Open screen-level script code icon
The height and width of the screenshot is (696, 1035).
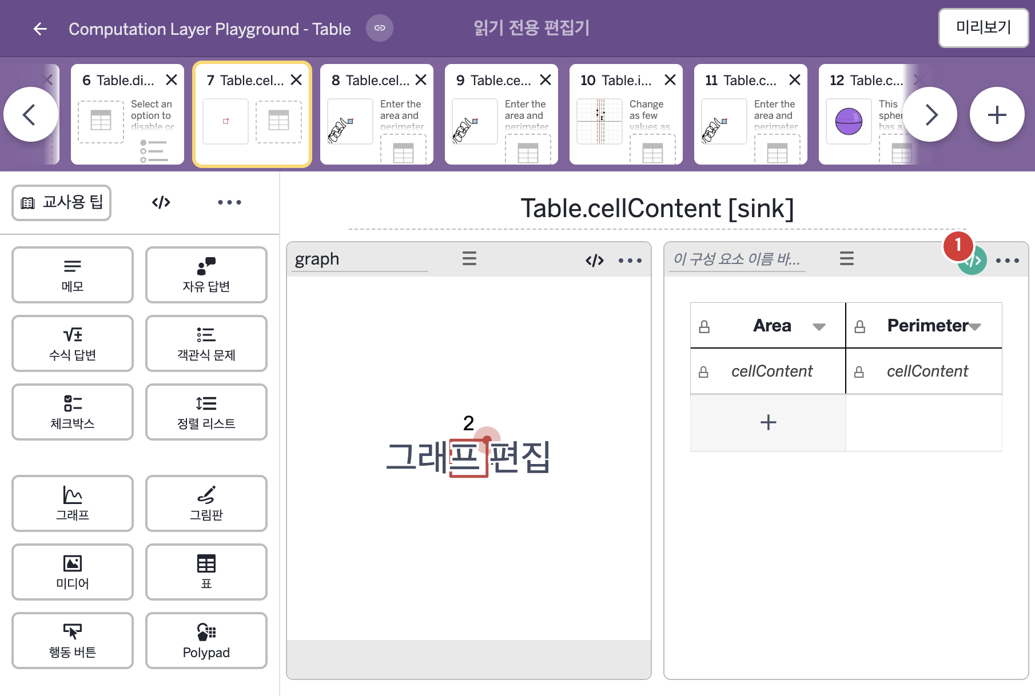(161, 202)
